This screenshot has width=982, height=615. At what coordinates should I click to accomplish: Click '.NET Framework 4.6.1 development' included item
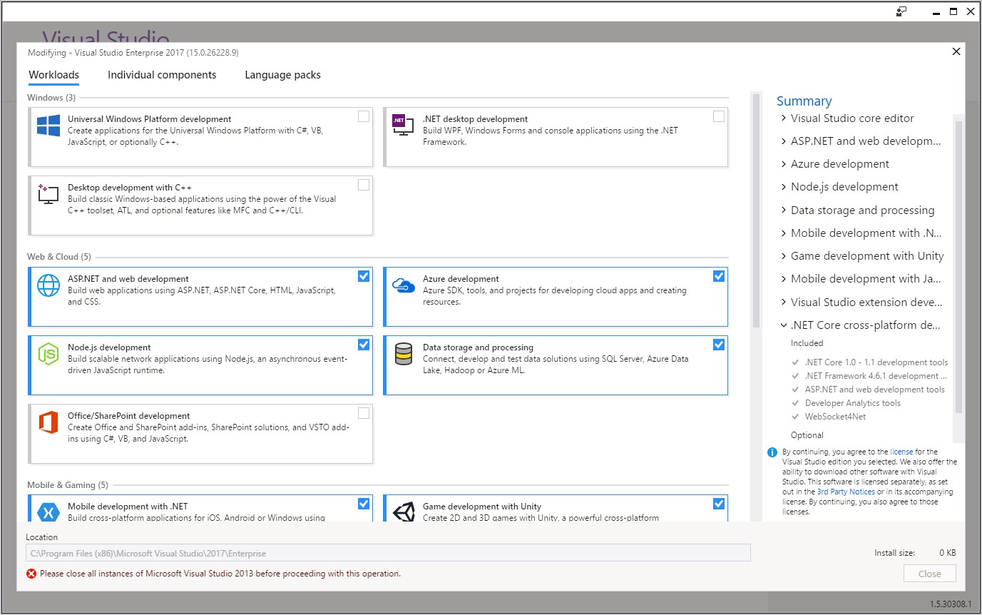876,376
